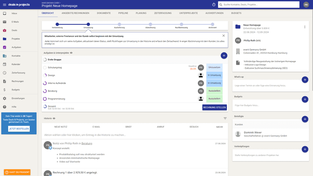Open the Deals section in sidebar
313x176 pixels.
(x=14, y=30)
